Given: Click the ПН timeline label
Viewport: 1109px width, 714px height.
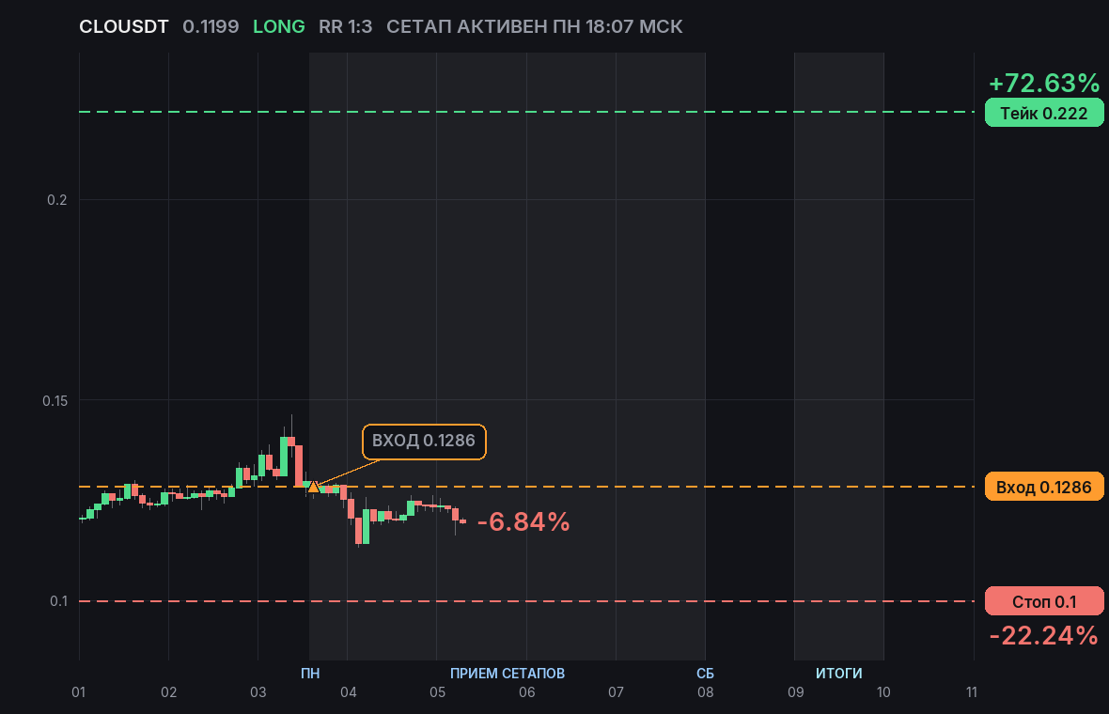Looking at the screenshot, I should point(310,673).
